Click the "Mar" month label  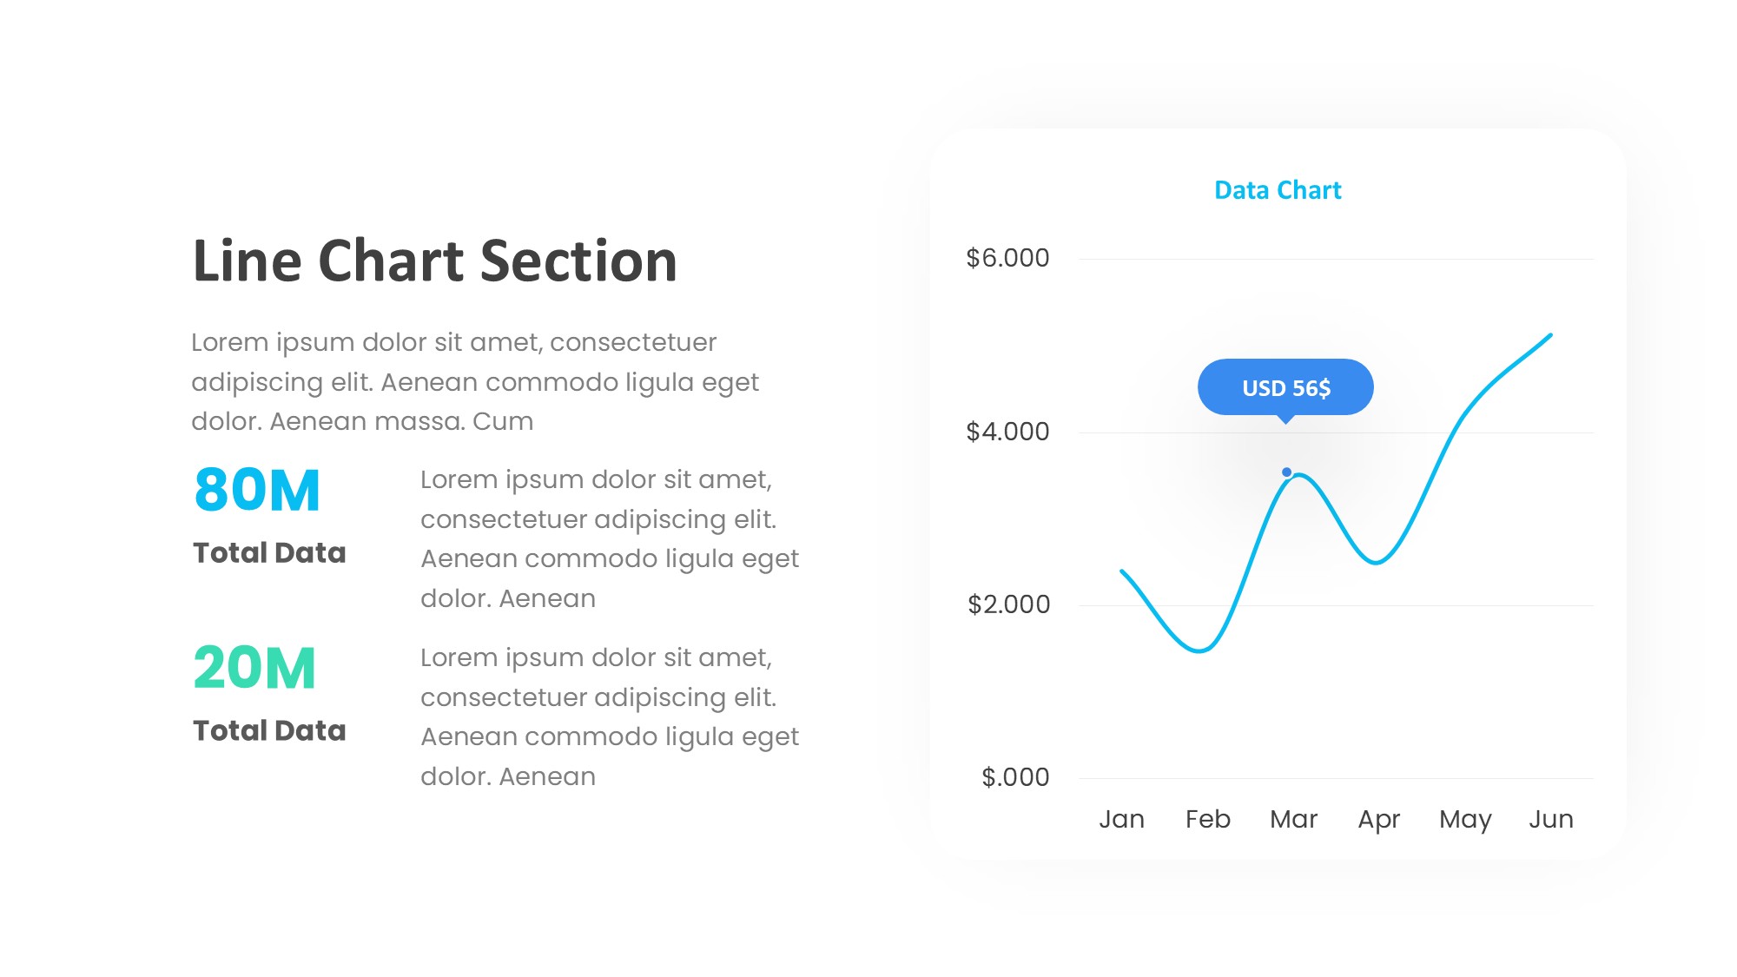pyautogui.click(x=1293, y=819)
